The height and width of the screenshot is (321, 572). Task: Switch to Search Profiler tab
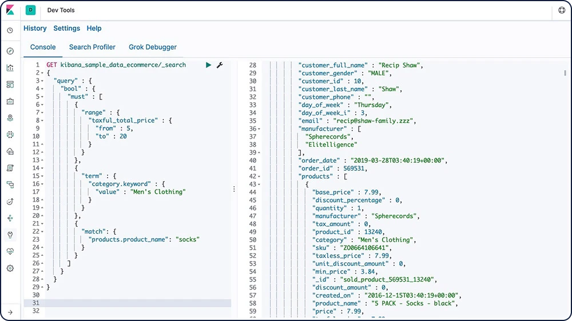(x=92, y=47)
